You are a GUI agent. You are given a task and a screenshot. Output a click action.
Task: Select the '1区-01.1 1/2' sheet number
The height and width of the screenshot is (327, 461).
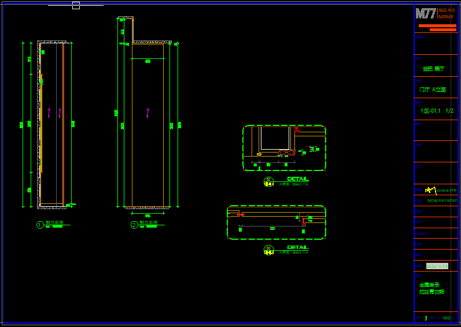click(437, 111)
